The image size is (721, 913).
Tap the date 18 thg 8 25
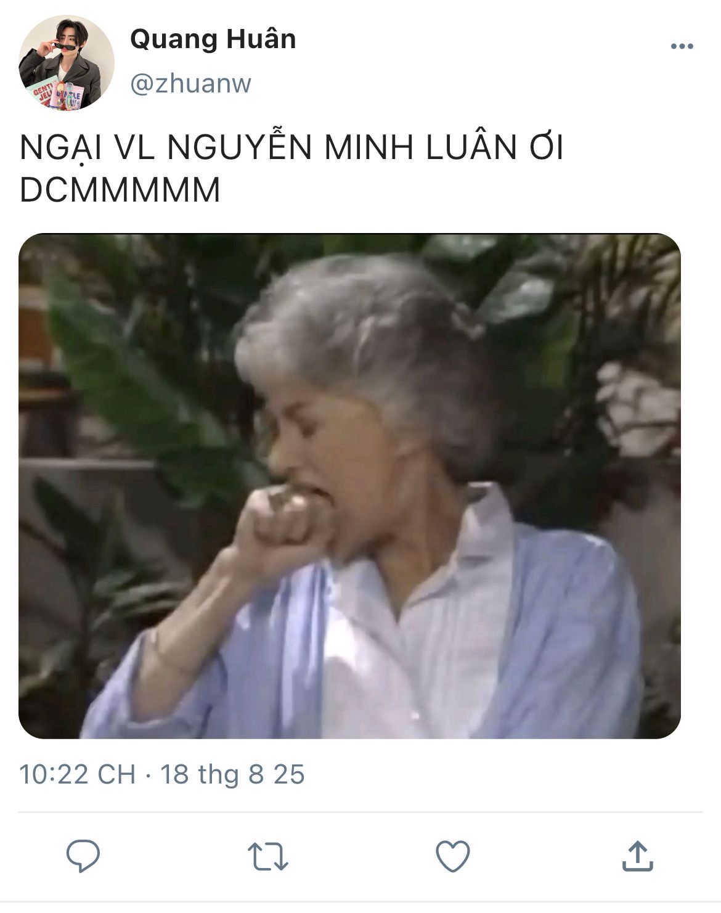[232, 774]
